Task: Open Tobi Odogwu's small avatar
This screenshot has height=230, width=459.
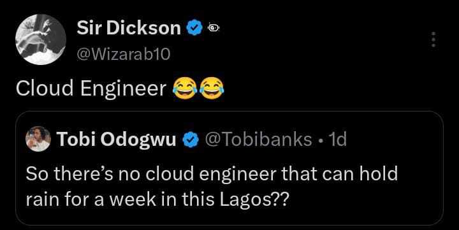Action: click(38, 139)
